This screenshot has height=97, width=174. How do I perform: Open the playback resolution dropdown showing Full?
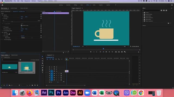click(126, 47)
